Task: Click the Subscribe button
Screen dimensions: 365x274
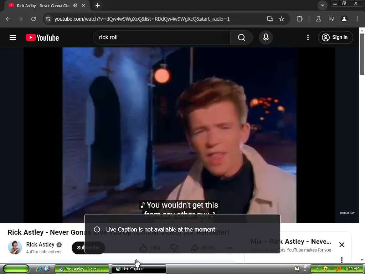Action: click(x=78, y=248)
